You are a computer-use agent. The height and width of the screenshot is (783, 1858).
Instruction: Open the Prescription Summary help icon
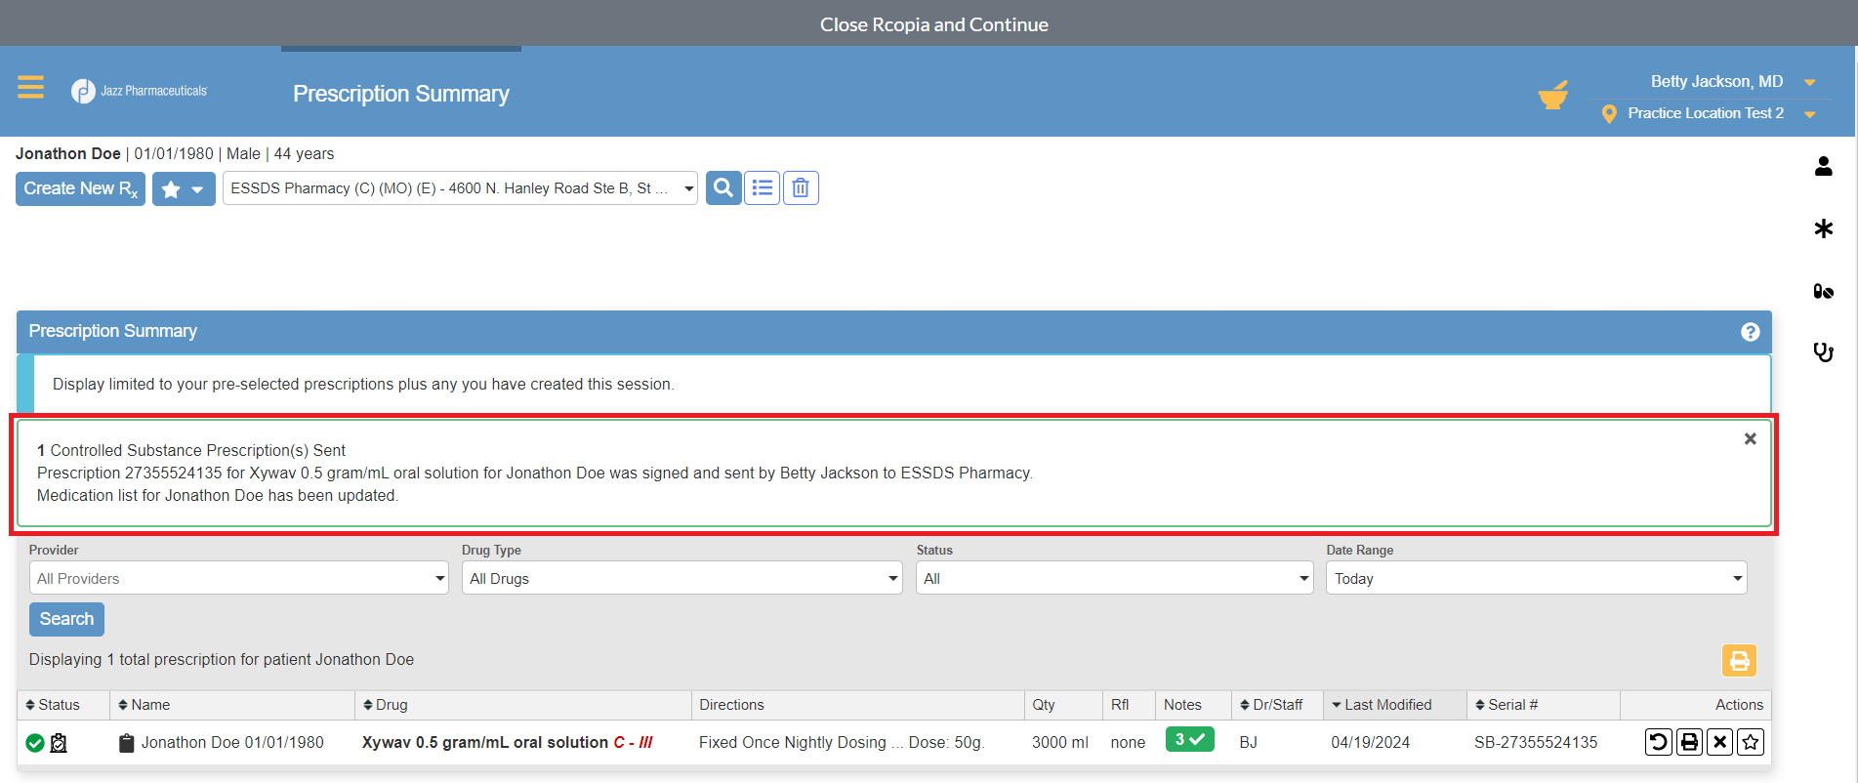pyautogui.click(x=1750, y=332)
